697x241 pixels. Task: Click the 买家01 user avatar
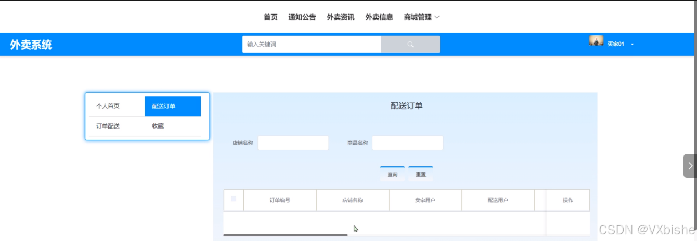tap(596, 41)
